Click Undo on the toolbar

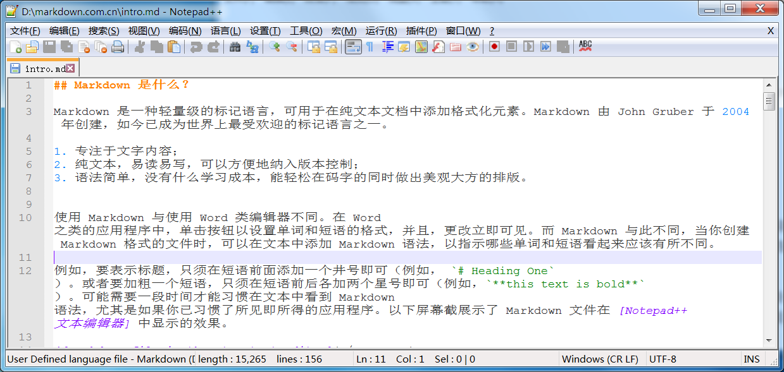[x=196, y=47]
